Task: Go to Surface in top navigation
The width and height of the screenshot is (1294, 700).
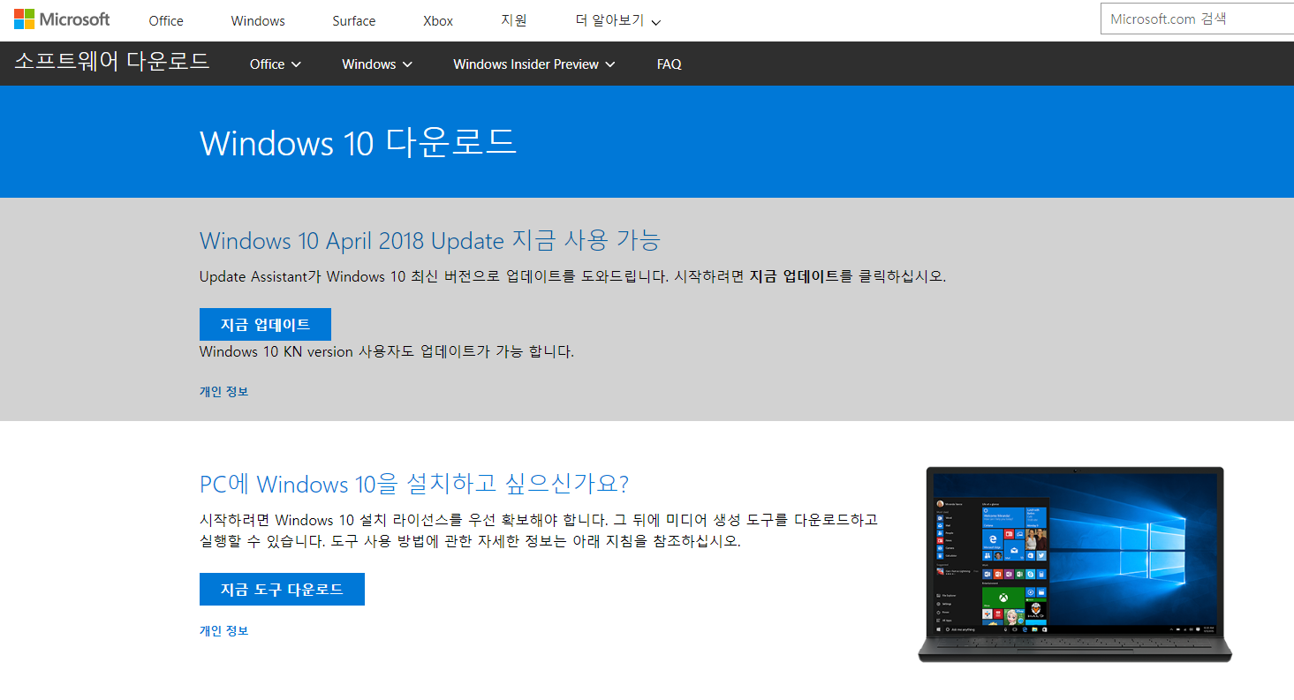Action: [354, 21]
